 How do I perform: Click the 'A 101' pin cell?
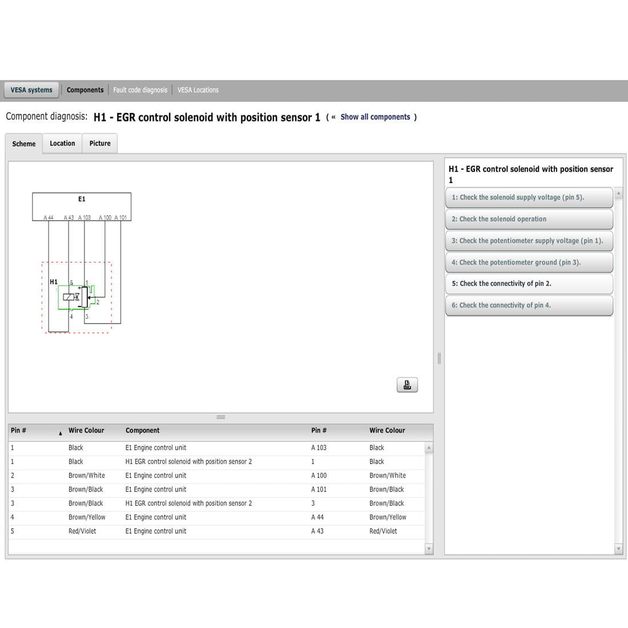point(319,489)
